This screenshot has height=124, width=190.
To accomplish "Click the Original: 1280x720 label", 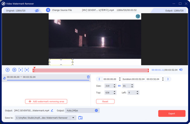I will click(16, 11).
